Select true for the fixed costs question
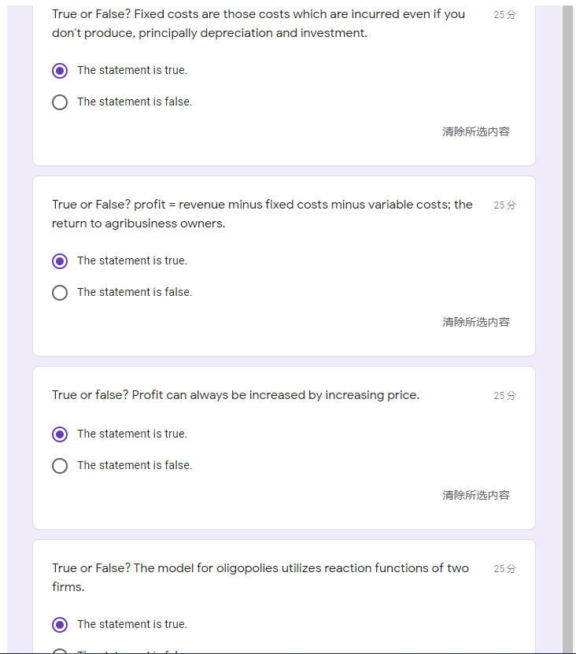This screenshot has width=576, height=654. (60, 71)
